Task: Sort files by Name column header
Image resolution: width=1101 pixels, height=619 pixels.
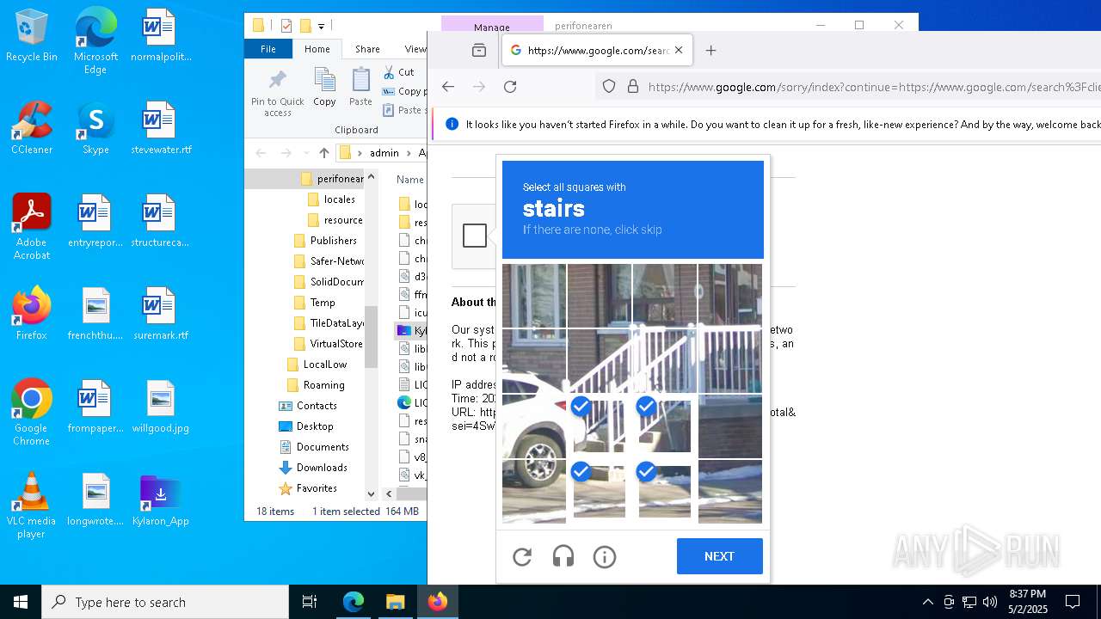Action: coord(410,180)
